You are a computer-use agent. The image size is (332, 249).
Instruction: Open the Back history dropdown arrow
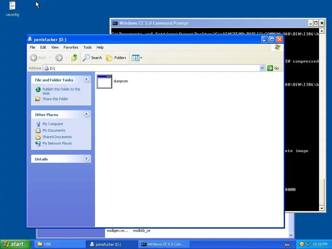(50, 58)
